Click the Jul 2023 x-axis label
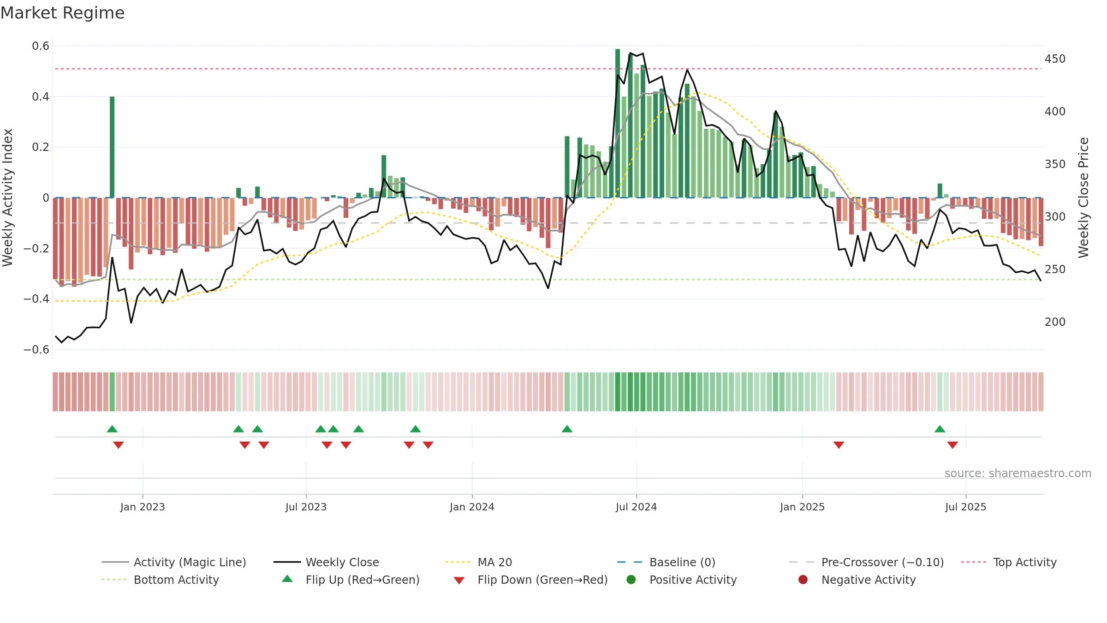 [306, 507]
